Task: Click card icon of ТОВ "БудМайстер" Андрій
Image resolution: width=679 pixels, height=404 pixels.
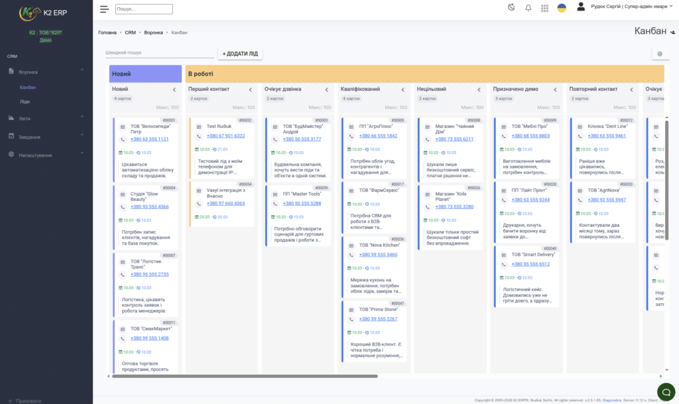Action: (275, 127)
